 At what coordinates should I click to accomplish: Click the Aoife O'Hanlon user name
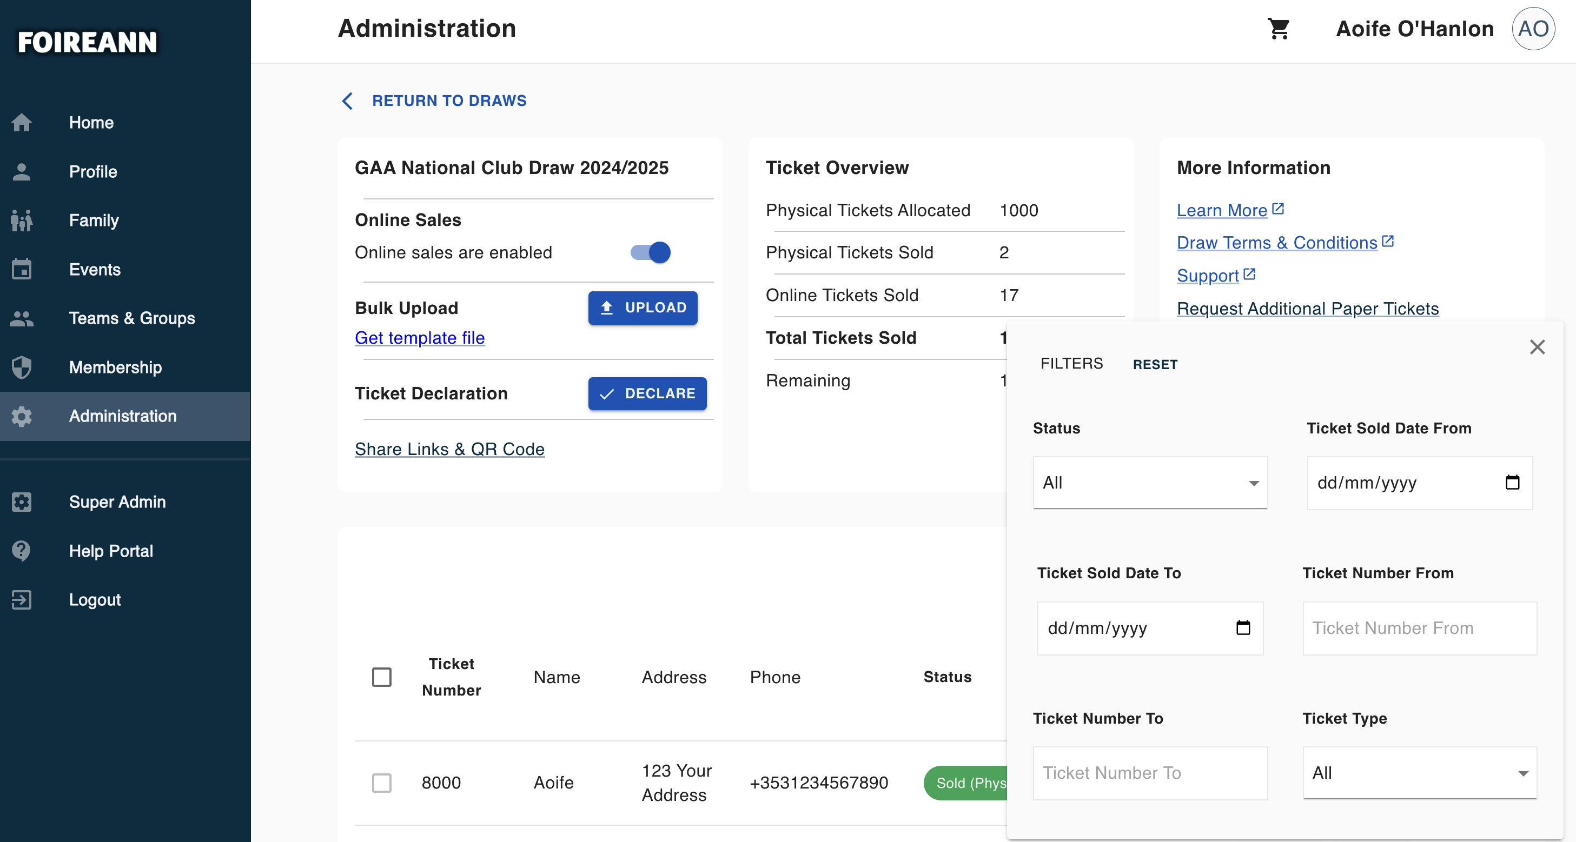pyautogui.click(x=1414, y=29)
